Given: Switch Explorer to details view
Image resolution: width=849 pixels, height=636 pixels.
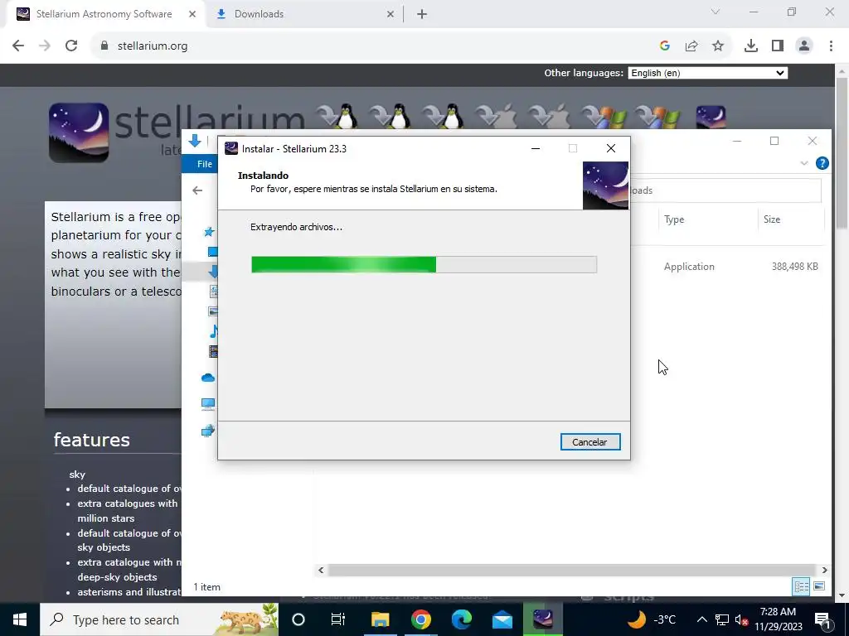Looking at the screenshot, I should pos(802,586).
